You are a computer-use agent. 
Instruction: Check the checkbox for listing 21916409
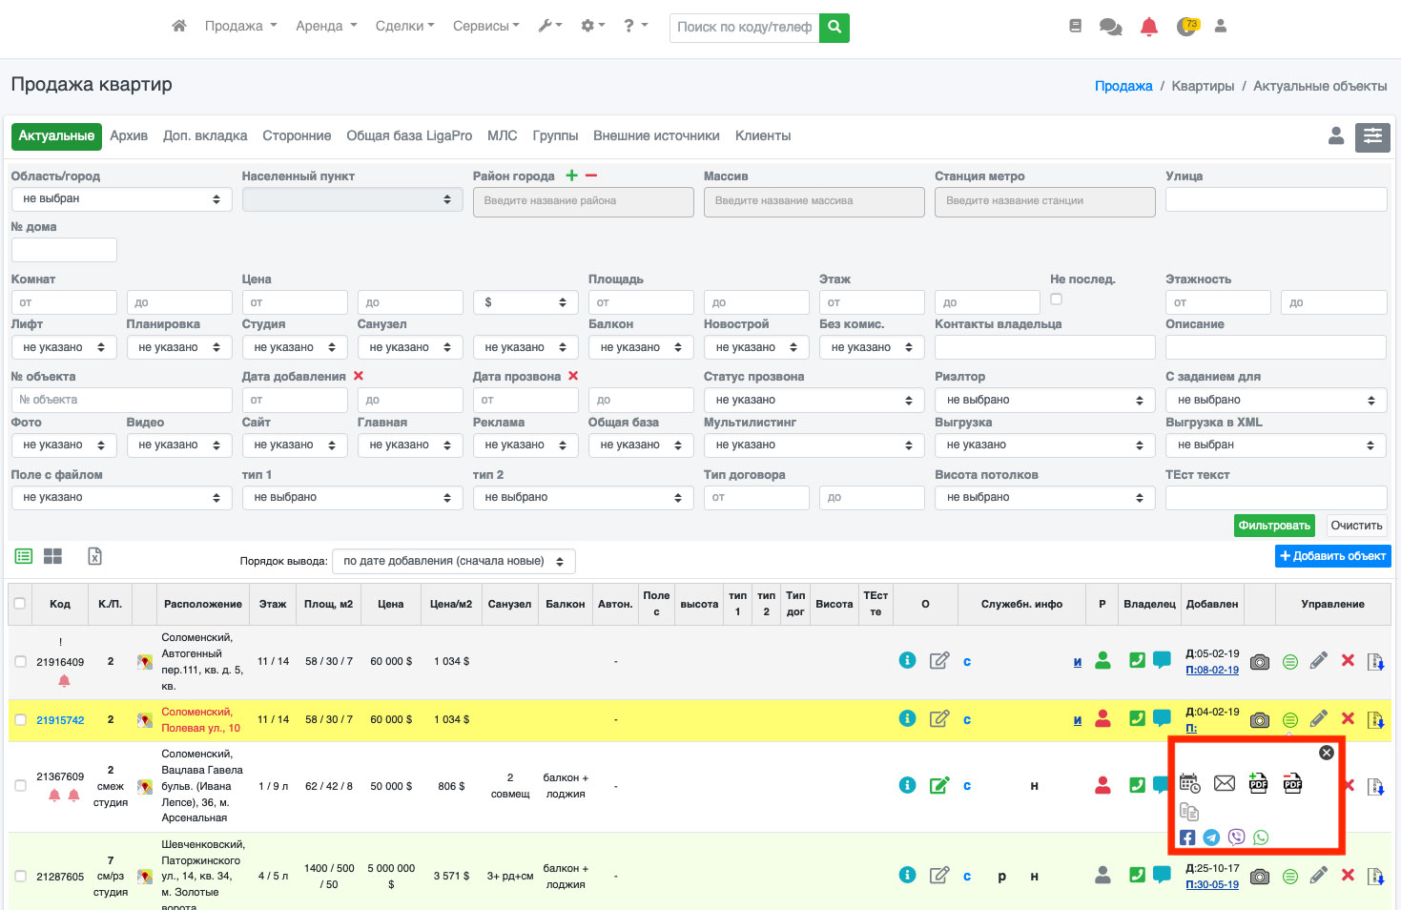[x=20, y=662]
